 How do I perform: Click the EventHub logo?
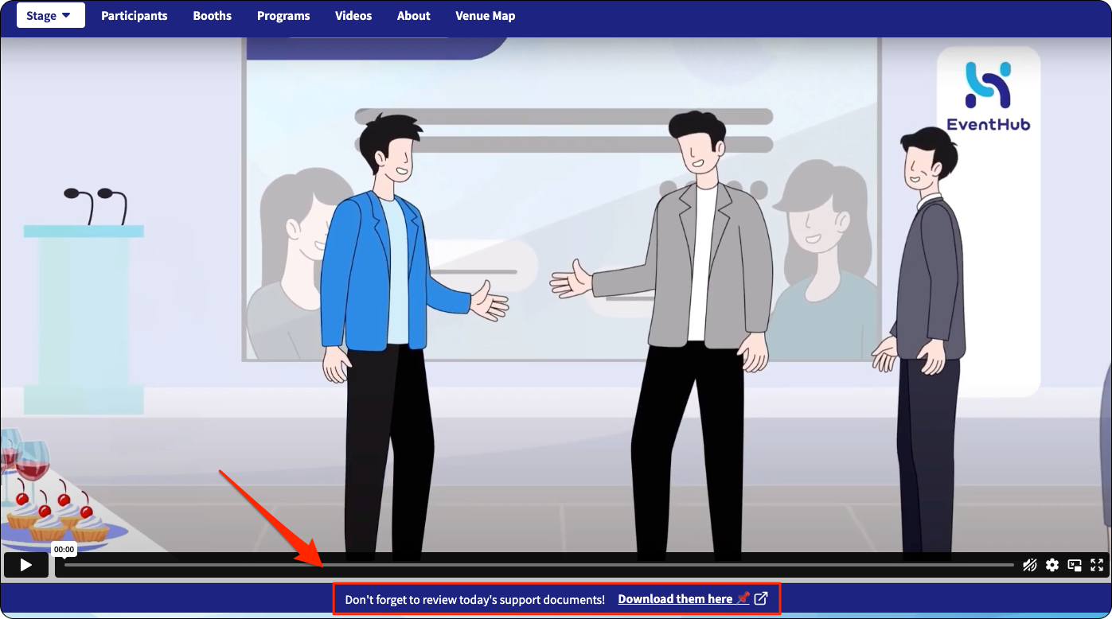pos(988,95)
